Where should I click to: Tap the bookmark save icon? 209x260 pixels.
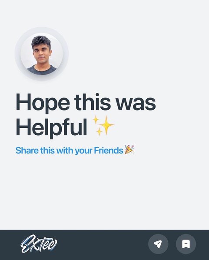(186, 244)
